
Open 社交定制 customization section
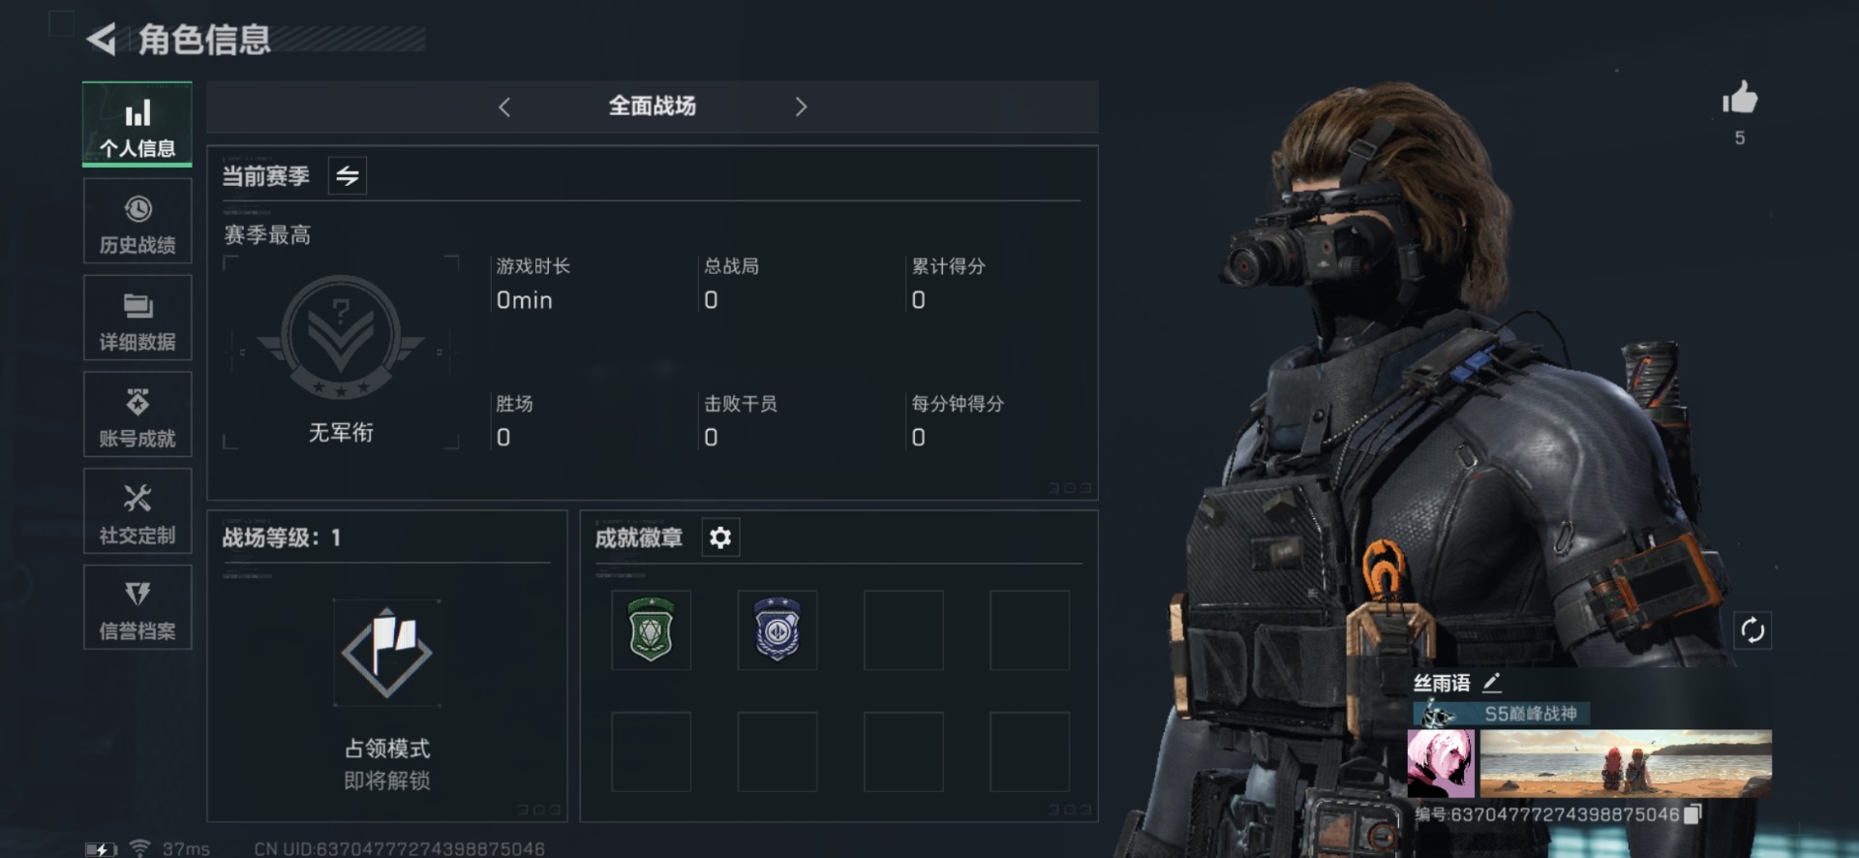pos(137,511)
